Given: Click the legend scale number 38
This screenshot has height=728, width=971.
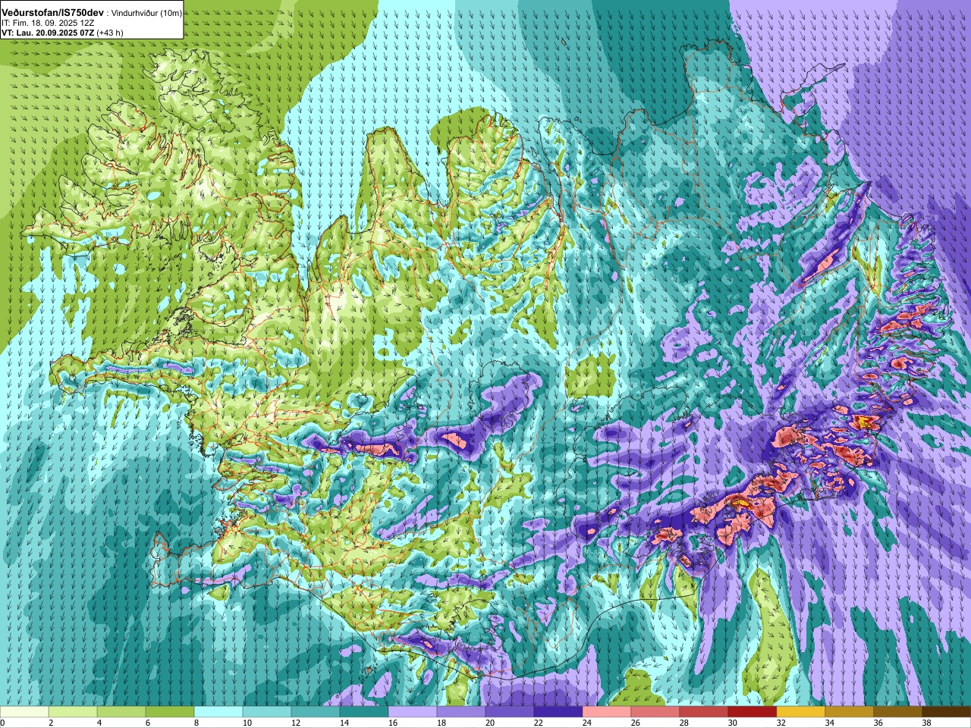Looking at the screenshot, I should pos(927,723).
